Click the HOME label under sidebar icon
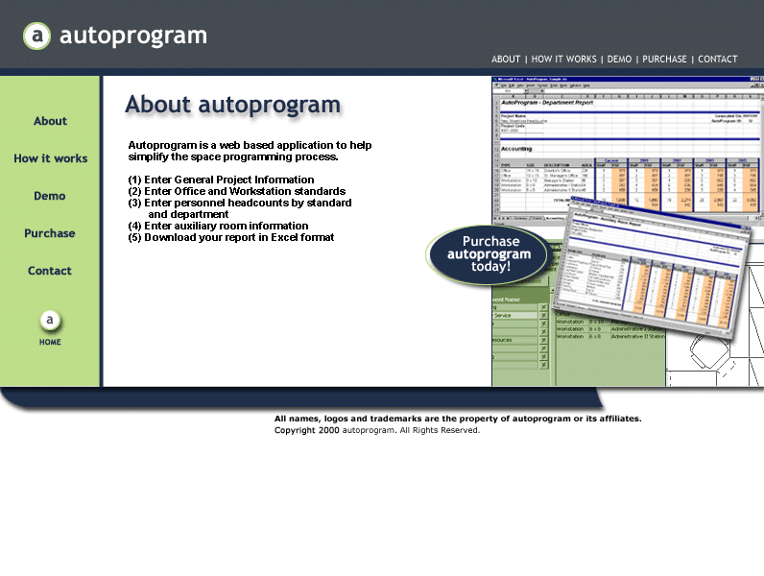The image size is (764, 576). (50, 342)
